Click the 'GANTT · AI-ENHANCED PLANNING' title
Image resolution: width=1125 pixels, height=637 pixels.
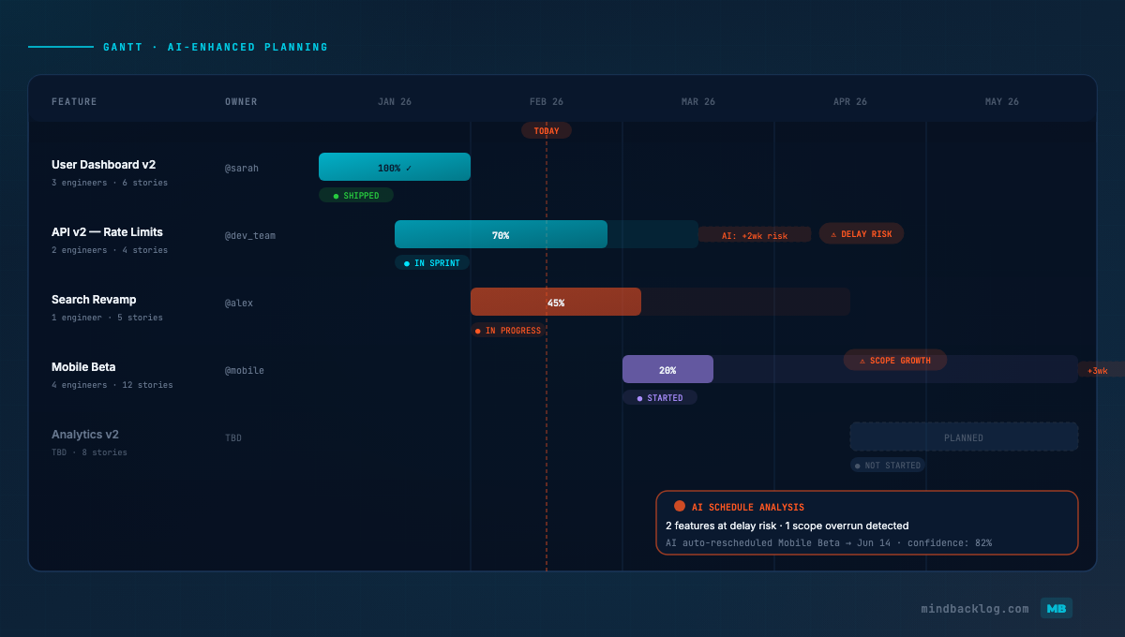216,47
